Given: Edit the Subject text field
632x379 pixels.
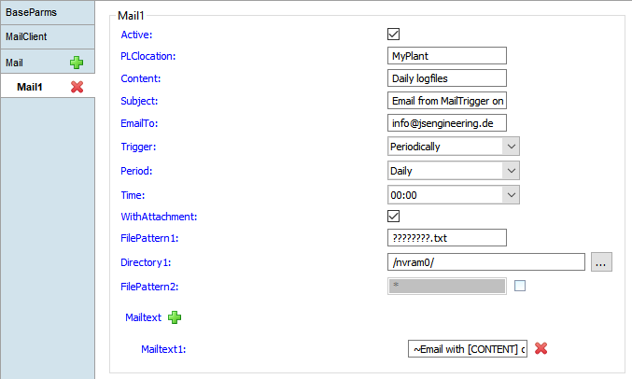Looking at the screenshot, I should (446, 101).
